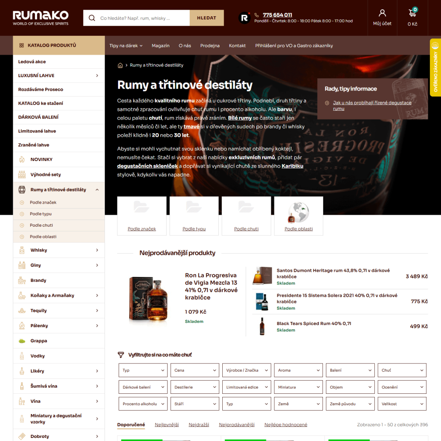Open the Dárkové balení dropdown
The width and height of the screenshot is (441, 441).
[x=143, y=387]
